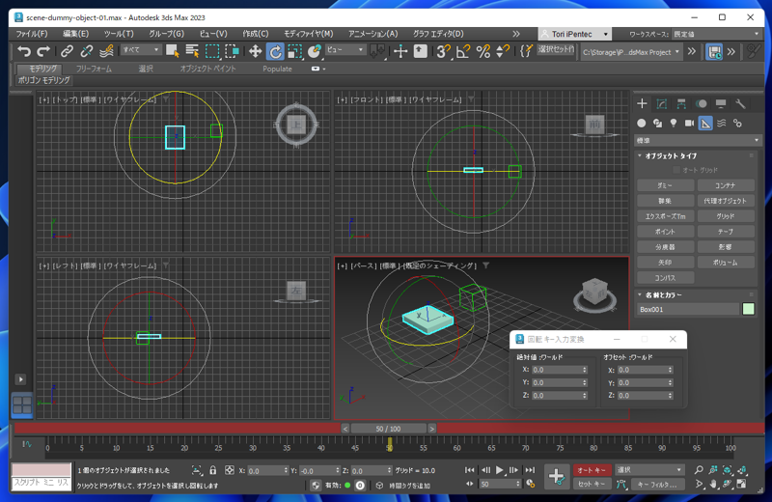Image resolution: width=772 pixels, height=502 pixels.
Task: Click the ダミー helper button
Action: (665, 185)
